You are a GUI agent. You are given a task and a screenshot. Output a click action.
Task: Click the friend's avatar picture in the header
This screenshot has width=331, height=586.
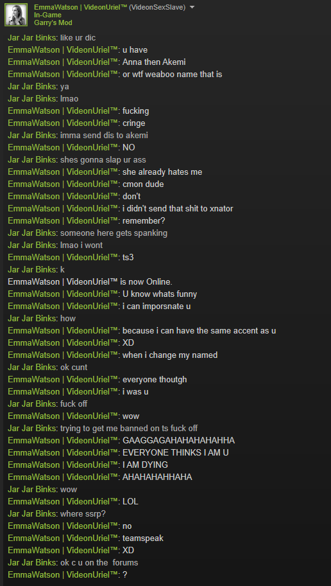15,15
